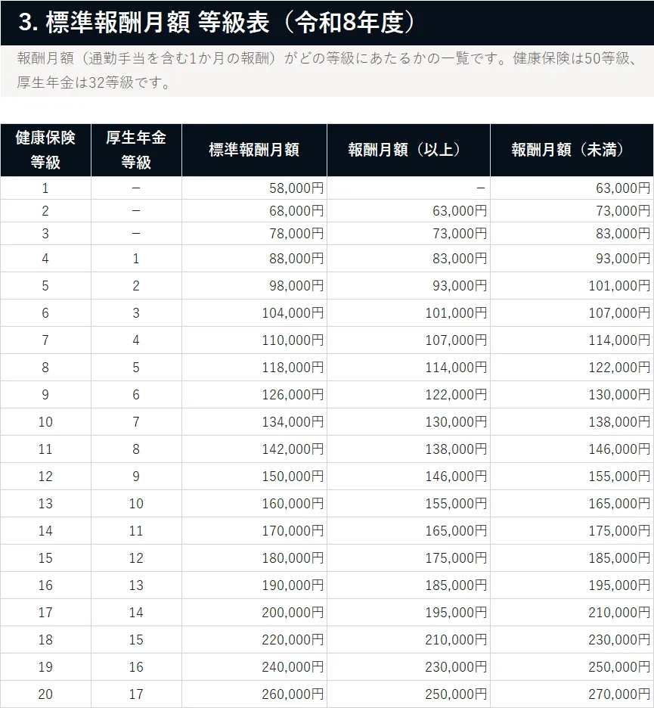Select the 190,000円 cell
The image size is (654, 708).
254,585
